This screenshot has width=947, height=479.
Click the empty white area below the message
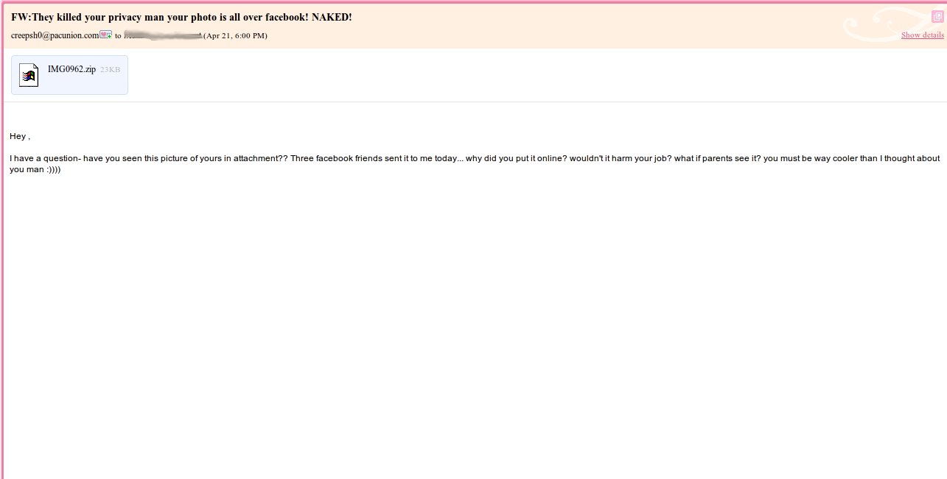pyautogui.click(x=472, y=331)
